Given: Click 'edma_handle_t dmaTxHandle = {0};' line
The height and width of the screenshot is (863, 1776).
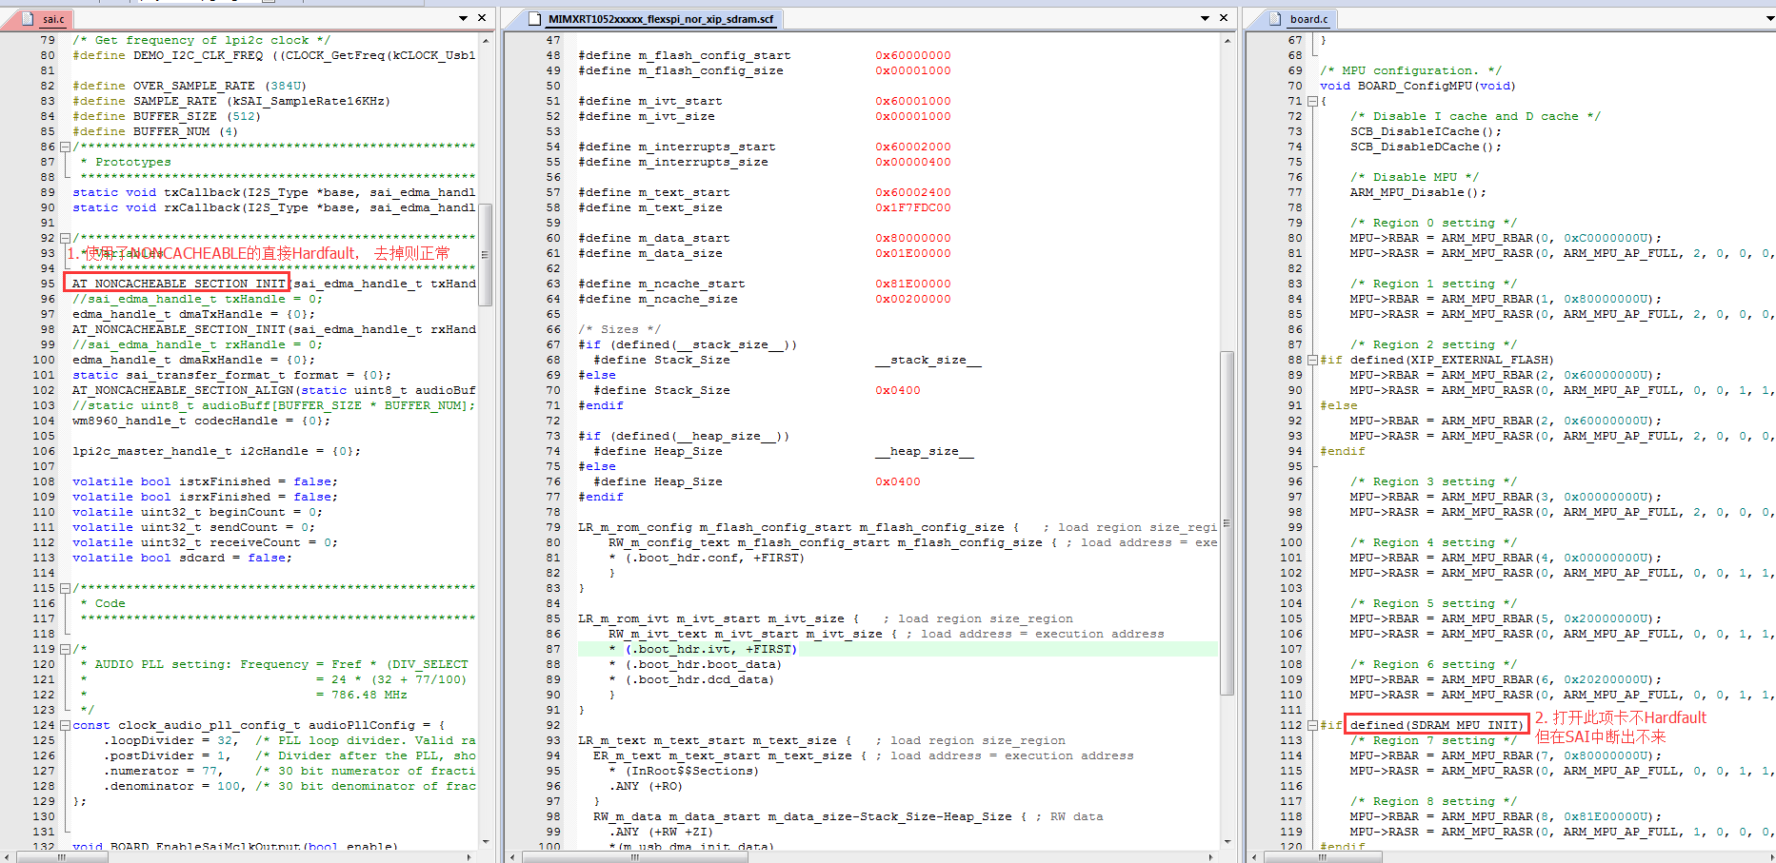Looking at the screenshot, I should (193, 314).
